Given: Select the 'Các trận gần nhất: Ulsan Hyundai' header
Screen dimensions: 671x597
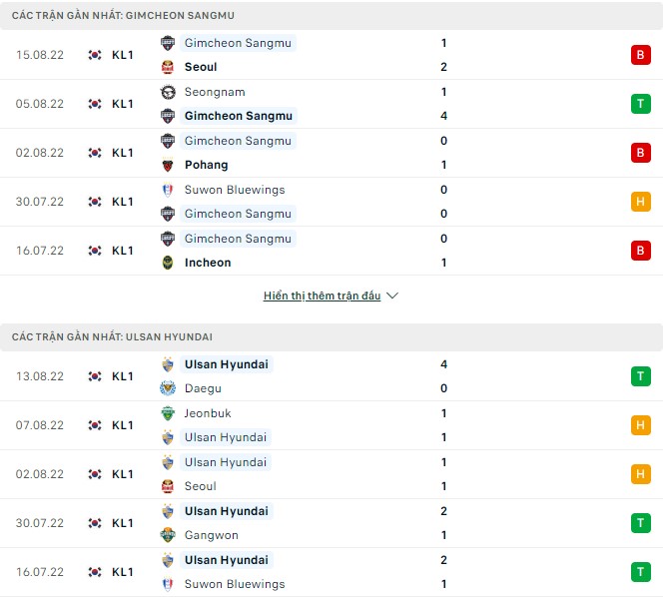Looking at the screenshot, I should [x=112, y=337].
